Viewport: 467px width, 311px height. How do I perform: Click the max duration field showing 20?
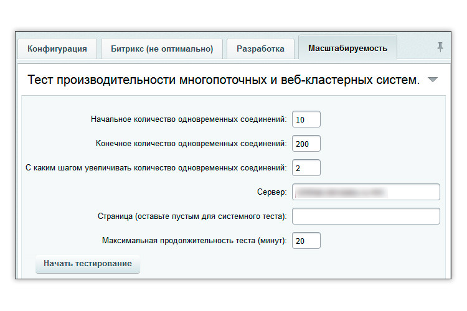[x=306, y=240]
